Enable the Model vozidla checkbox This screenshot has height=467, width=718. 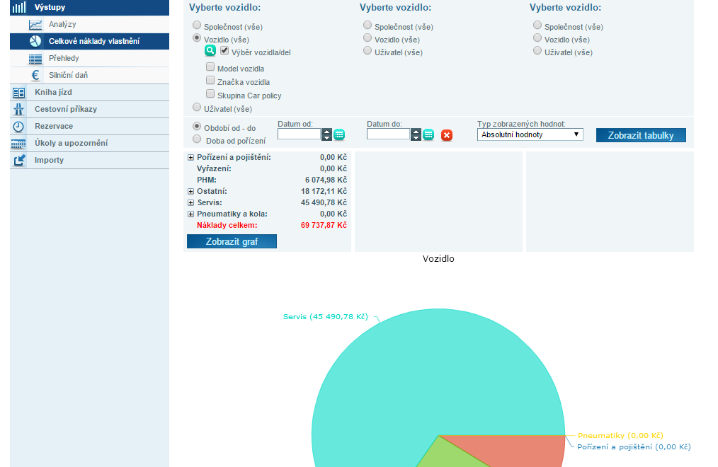(x=210, y=68)
